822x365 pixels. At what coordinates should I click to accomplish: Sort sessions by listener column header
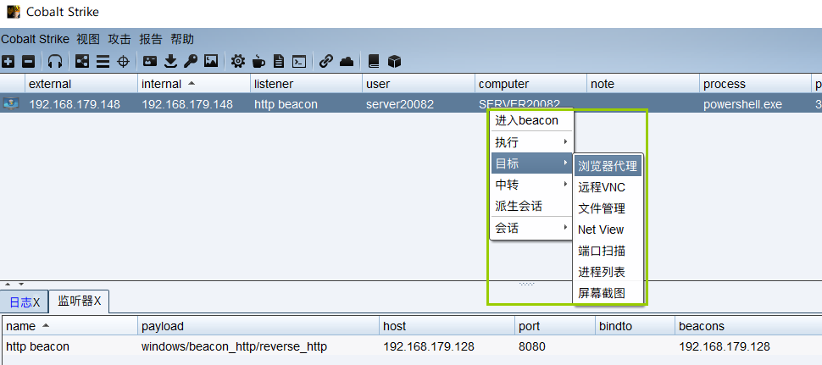point(306,84)
